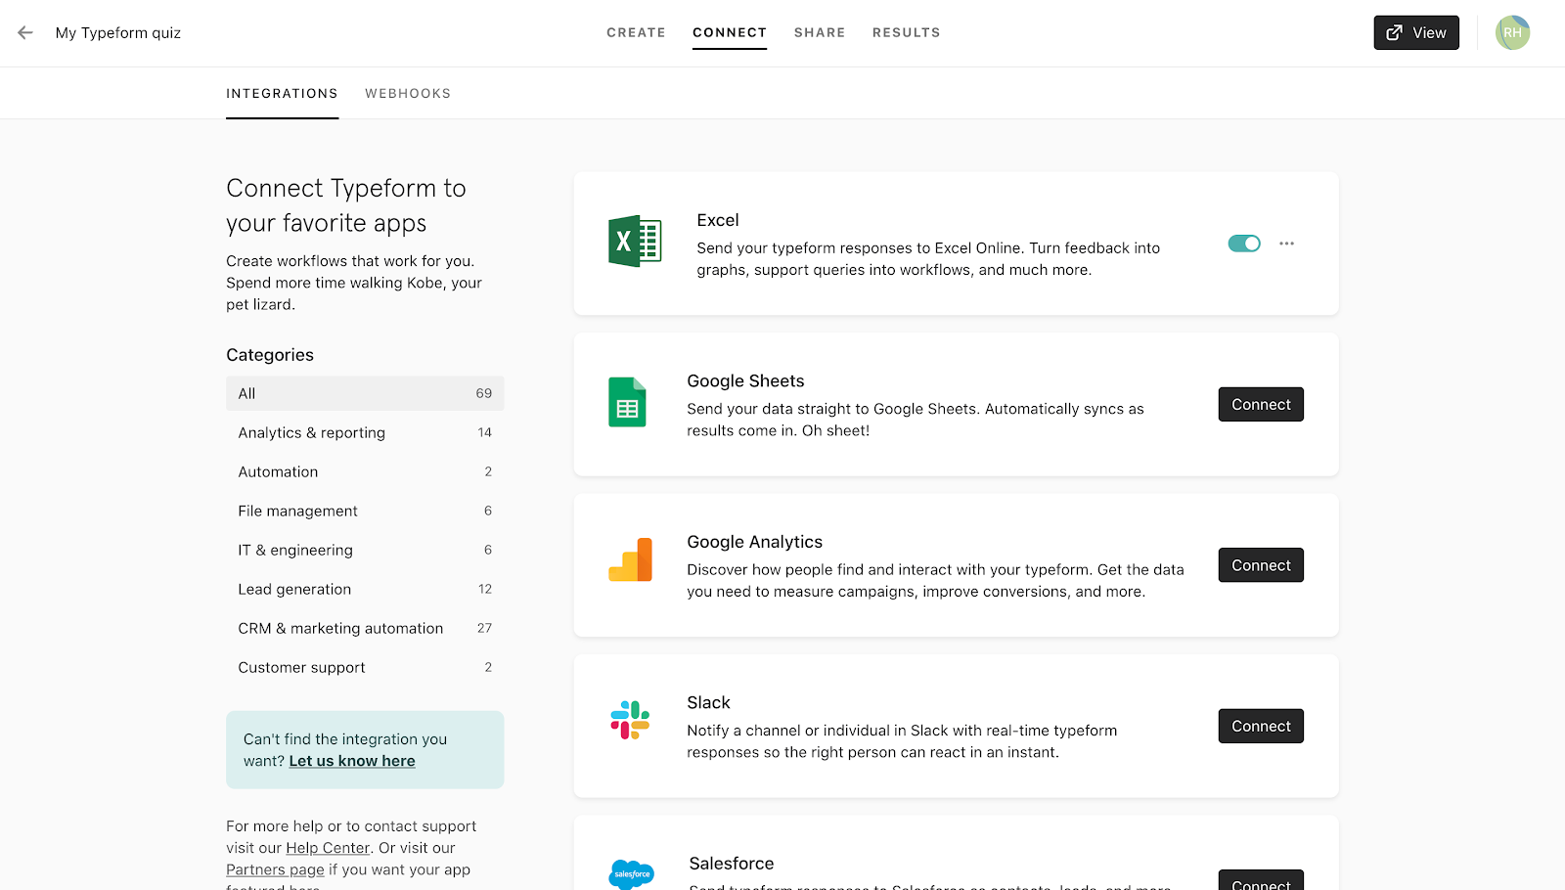
Task: Click the Categories heading
Action: click(x=270, y=355)
